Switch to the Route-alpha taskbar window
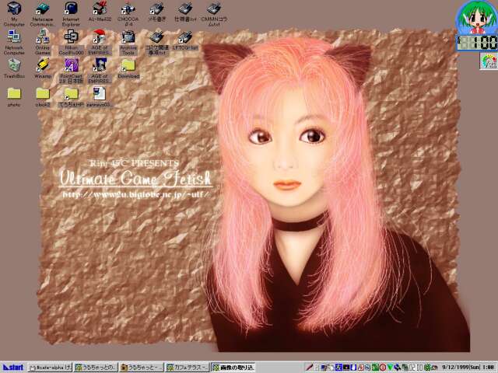Image resolution: width=498 pixels, height=373 pixels. tap(49, 367)
